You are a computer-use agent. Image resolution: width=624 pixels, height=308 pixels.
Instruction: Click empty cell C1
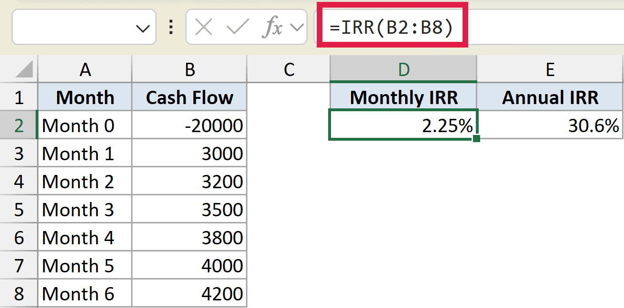[x=288, y=97]
